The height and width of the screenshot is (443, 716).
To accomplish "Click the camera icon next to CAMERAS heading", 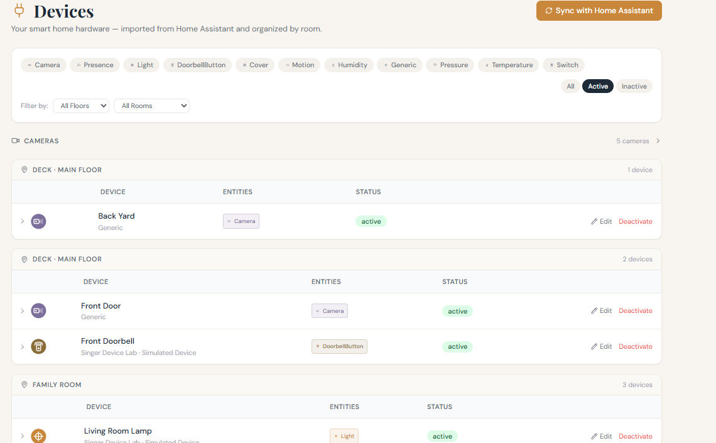I will [16, 141].
